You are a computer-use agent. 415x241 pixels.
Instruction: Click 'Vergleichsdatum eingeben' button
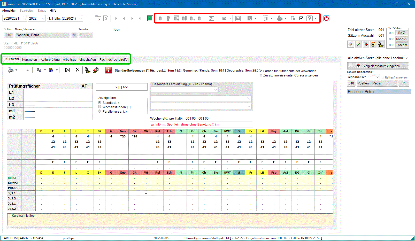tap(378, 66)
